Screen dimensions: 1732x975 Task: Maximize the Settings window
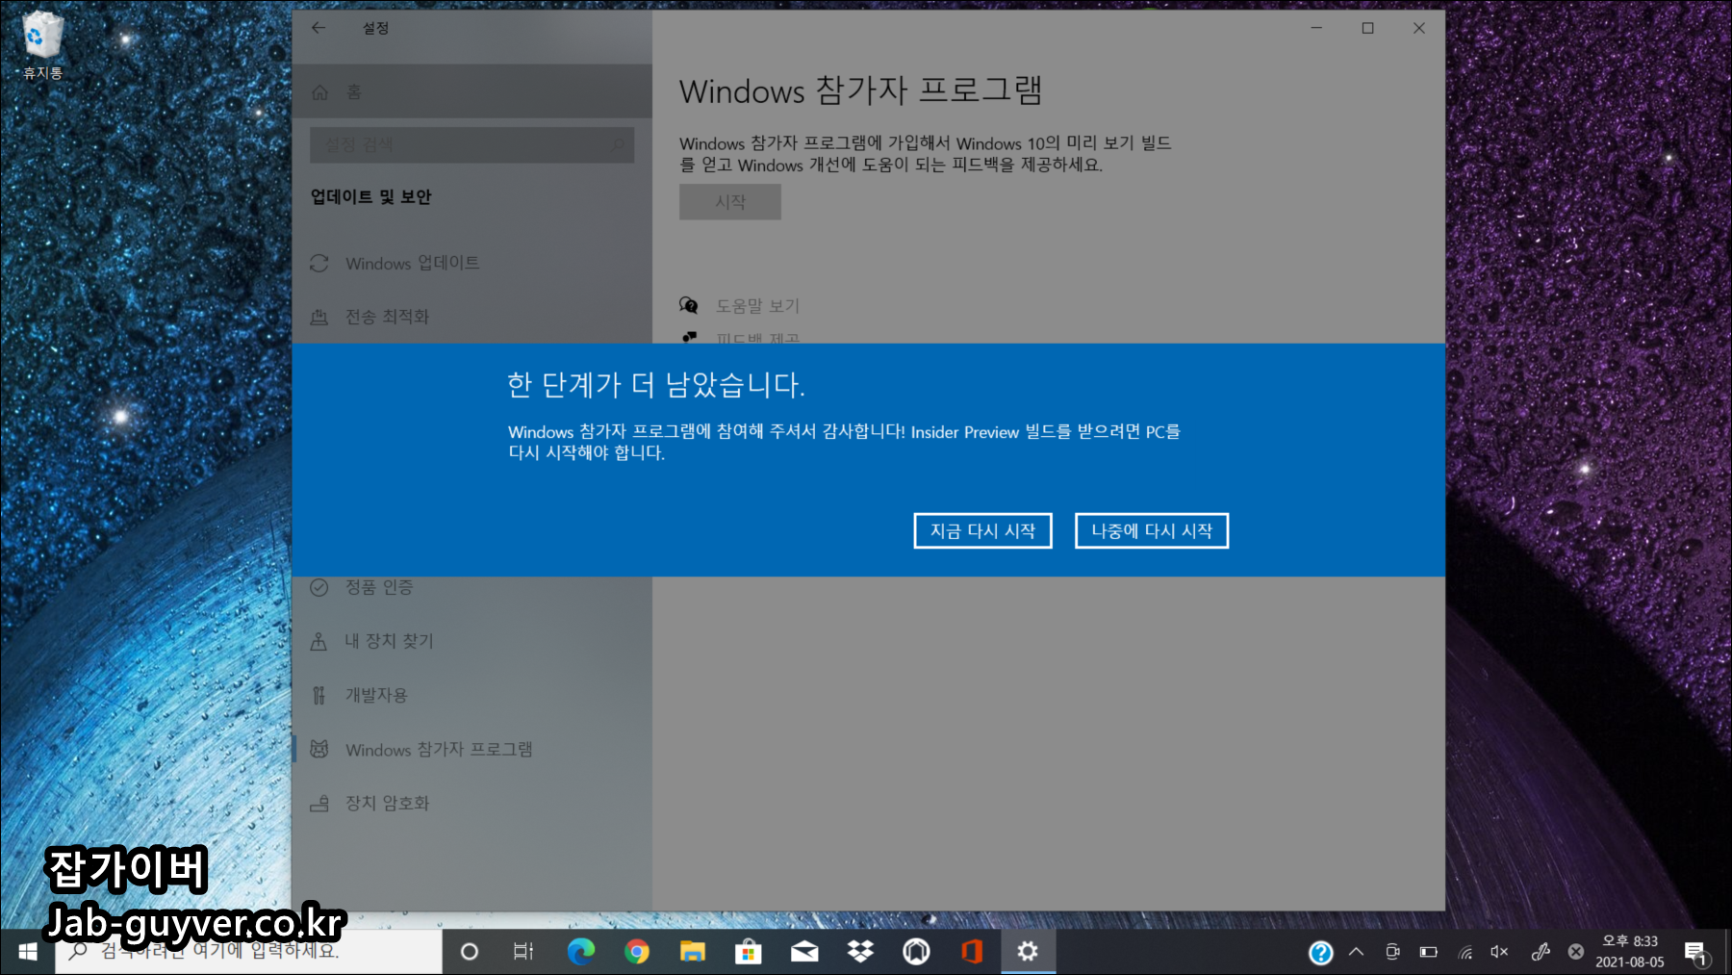coord(1367,28)
